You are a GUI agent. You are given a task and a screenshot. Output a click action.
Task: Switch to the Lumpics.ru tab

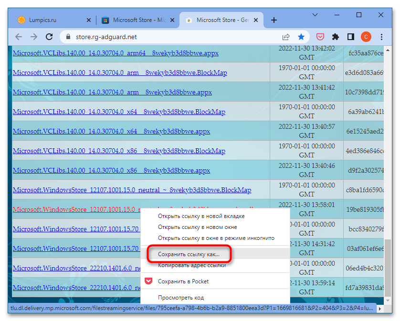(x=48, y=20)
